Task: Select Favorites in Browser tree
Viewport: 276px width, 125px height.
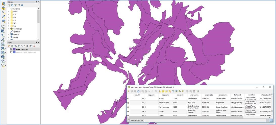Action: (17, 9)
